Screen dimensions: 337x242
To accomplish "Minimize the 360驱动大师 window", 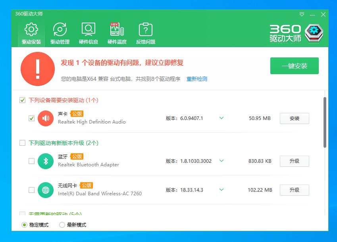I will (x=312, y=15).
